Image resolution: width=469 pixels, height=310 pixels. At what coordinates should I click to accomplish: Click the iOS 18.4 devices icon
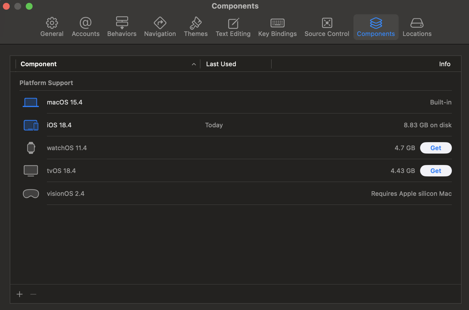coord(31,125)
